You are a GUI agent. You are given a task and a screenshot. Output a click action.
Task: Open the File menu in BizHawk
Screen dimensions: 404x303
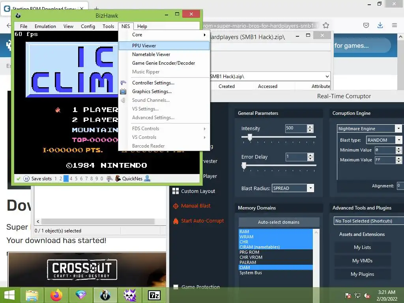pyautogui.click(x=24, y=26)
